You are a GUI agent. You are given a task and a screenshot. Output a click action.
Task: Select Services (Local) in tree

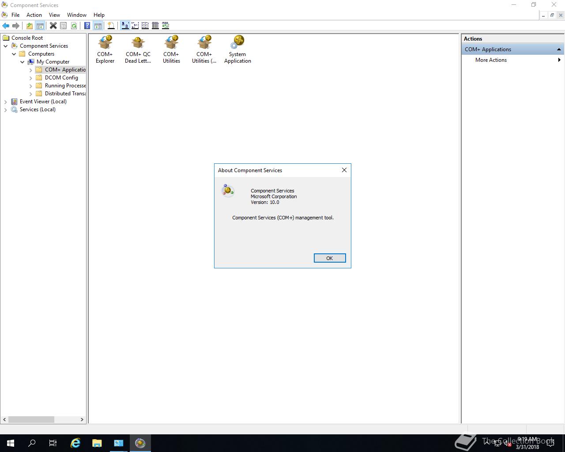point(38,109)
